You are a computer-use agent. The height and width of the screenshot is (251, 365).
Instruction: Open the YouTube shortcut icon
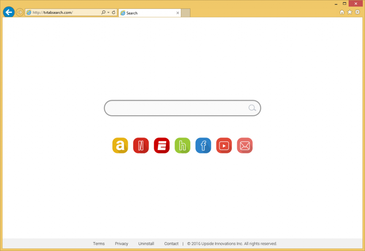click(x=224, y=146)
